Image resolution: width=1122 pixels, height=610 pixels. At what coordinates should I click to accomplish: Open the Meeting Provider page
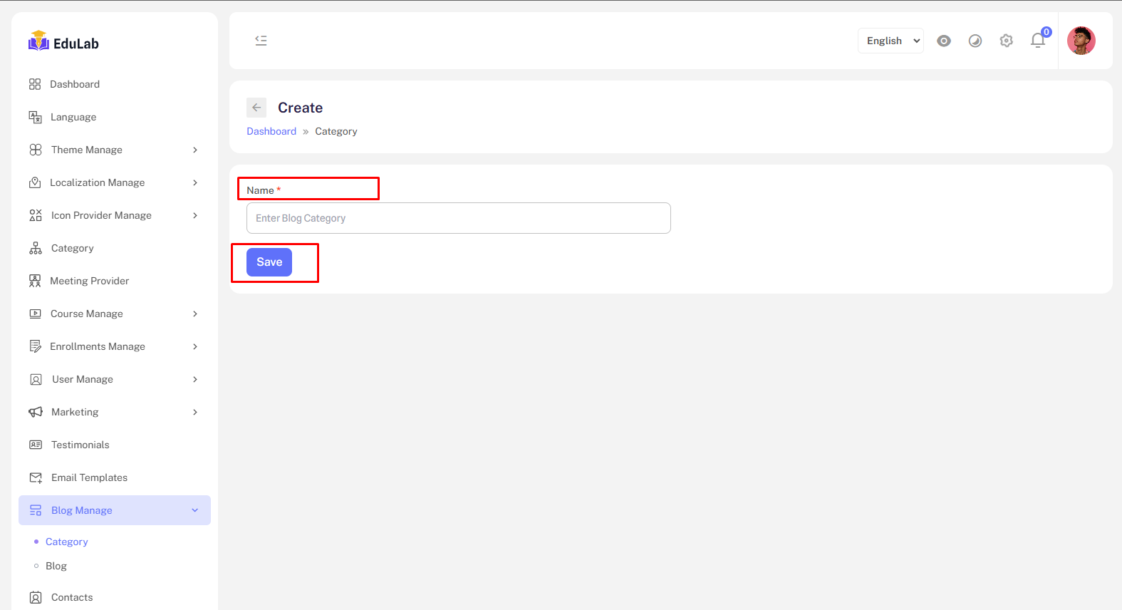pos(89,281)
